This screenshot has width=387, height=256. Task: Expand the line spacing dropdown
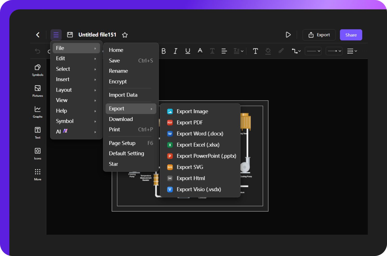click(238, 51)
